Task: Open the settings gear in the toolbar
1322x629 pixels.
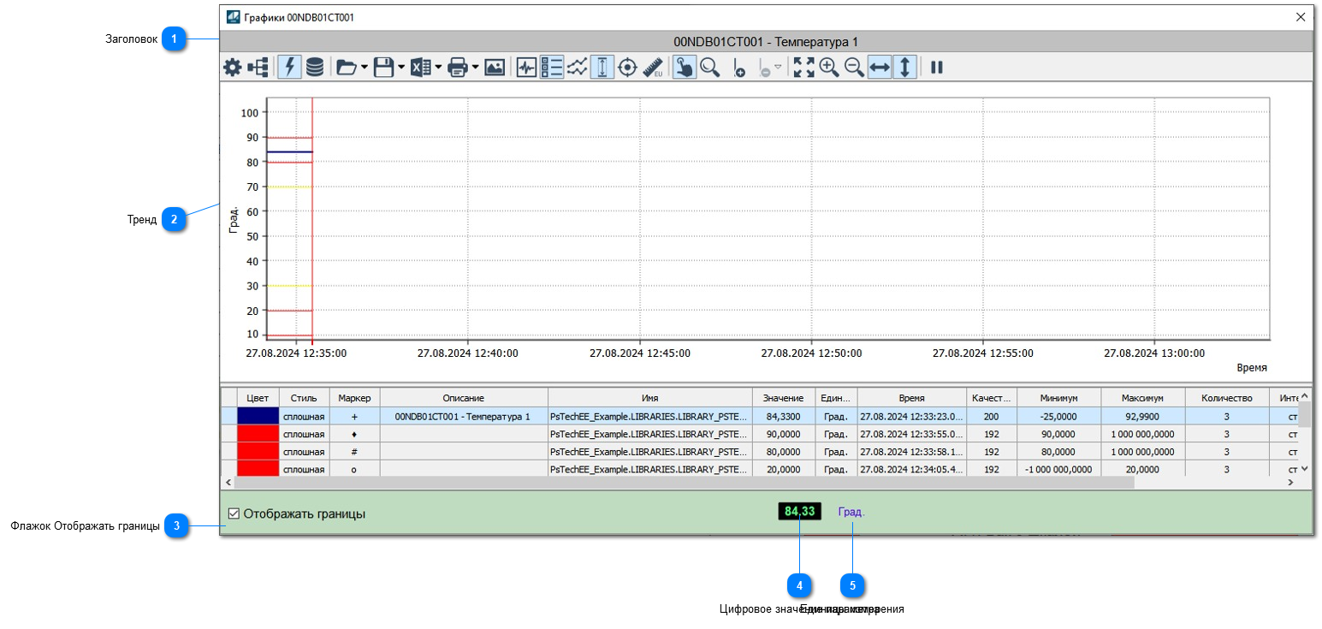Action: (x=232, y=68)
